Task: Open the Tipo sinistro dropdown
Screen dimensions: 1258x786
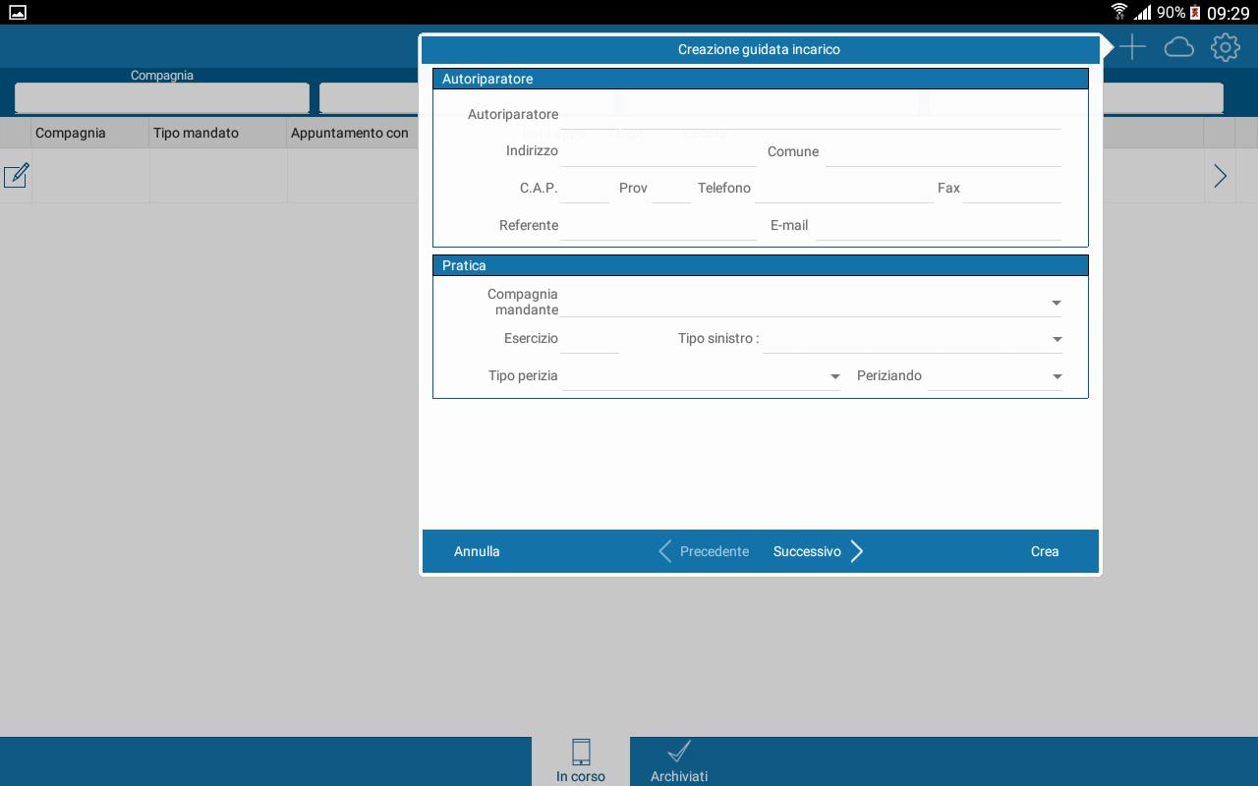Action: click(1057, 339)
